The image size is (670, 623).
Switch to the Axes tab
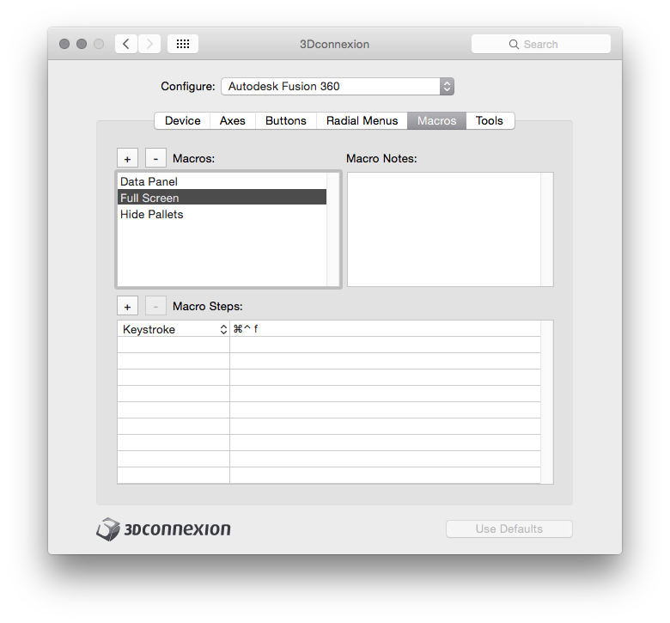coord(233,120)
